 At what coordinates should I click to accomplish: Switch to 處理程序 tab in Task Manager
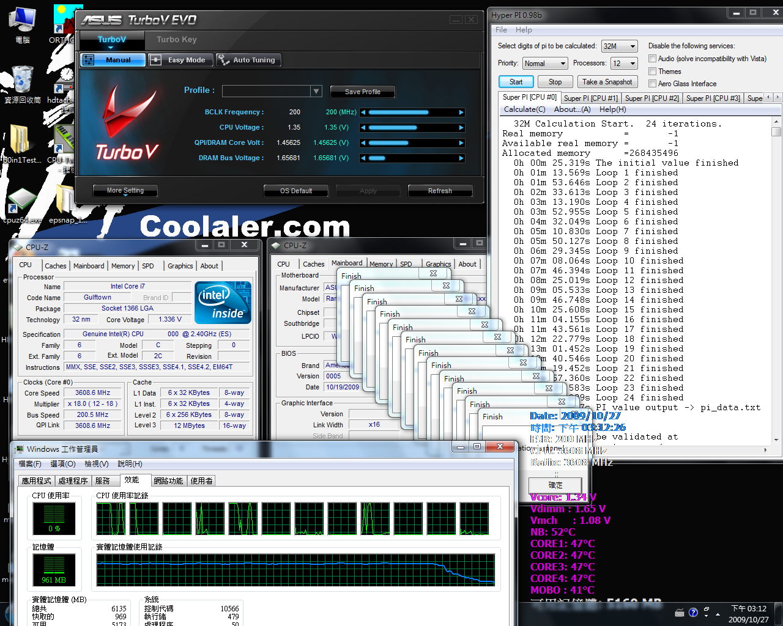pyautogui.click(x=73, y=481)
